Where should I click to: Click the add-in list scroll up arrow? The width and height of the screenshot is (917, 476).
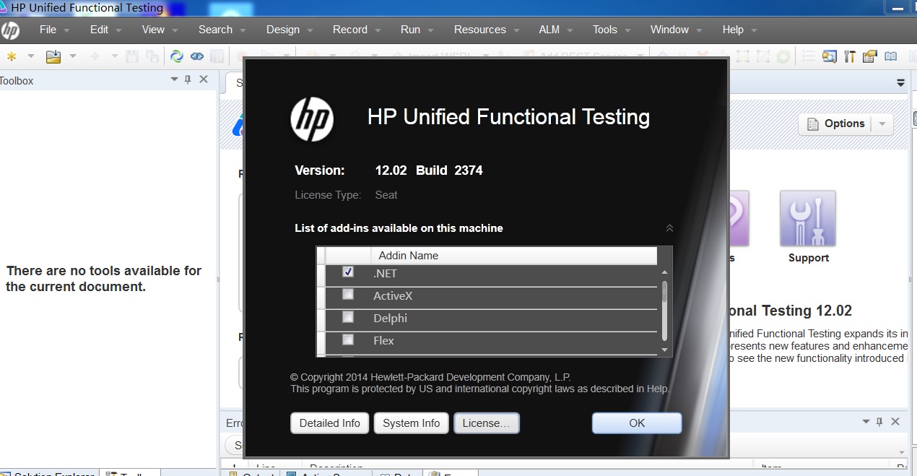click(x=665, y=272)
